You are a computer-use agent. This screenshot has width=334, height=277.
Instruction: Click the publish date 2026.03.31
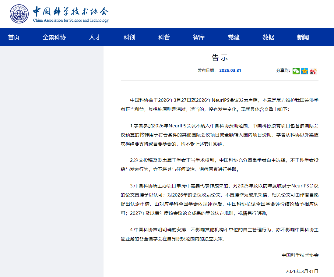(x=230, y=70)
